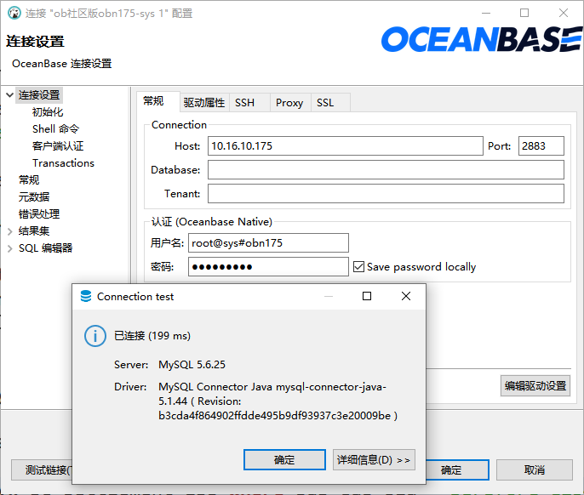Maximize the Connection test dialog
The image size is (584, 495).
pos(367,296)
